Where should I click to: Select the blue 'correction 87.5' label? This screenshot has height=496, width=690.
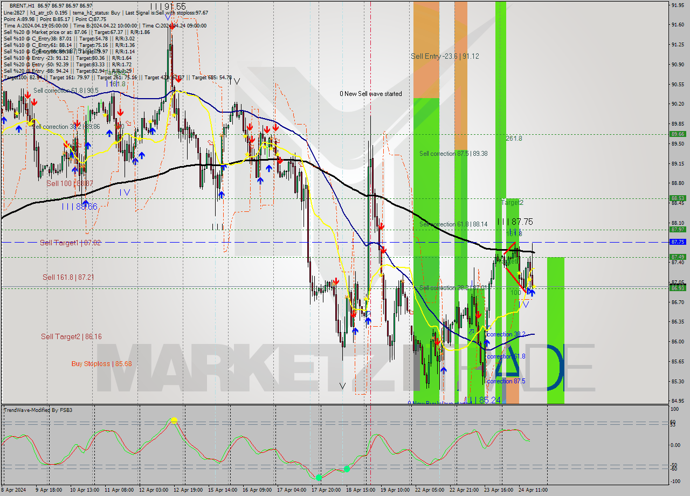(x=506, y=381)
